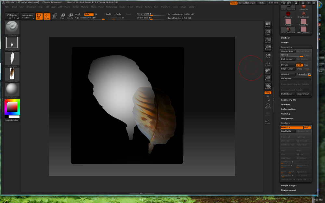Toggle the Local transformations icon
Screen dimensions: 325x203
coord(268,56)
